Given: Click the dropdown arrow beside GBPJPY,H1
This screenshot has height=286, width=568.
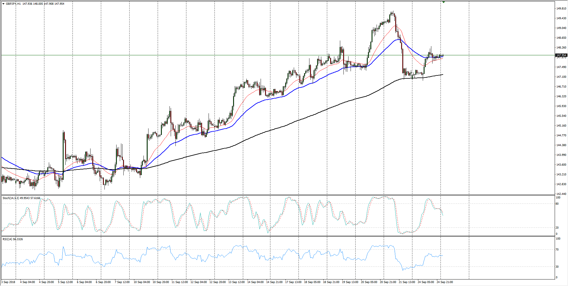Looking at the screenshot, I should coord(3,4).
